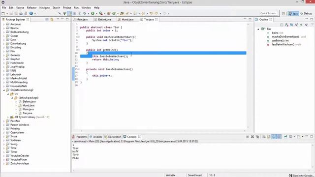Click 'Smart Insert' in the status bar
The image size is (315, 177).
tap(195, 176)
